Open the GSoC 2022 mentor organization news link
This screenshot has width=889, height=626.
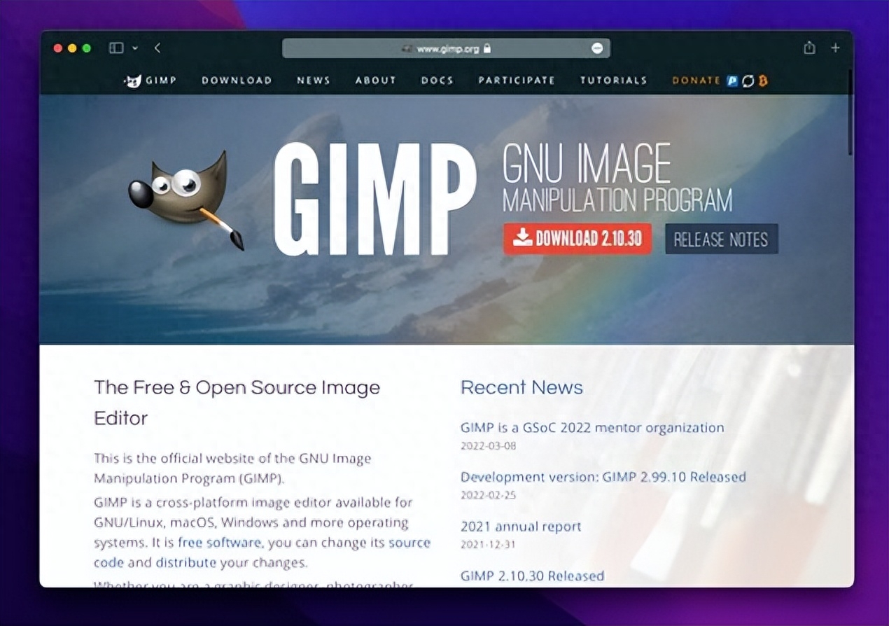tap(592, 427)
